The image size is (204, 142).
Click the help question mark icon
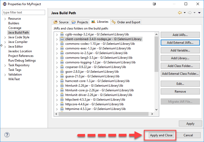point(7,135)
